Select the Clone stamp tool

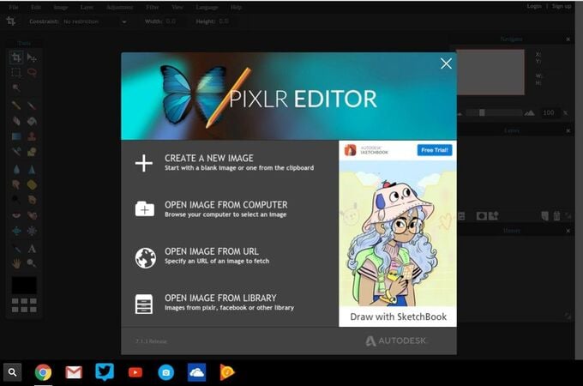tap(32, 136)
